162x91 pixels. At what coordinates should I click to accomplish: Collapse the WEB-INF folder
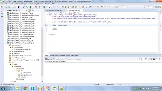pos(15,69)
